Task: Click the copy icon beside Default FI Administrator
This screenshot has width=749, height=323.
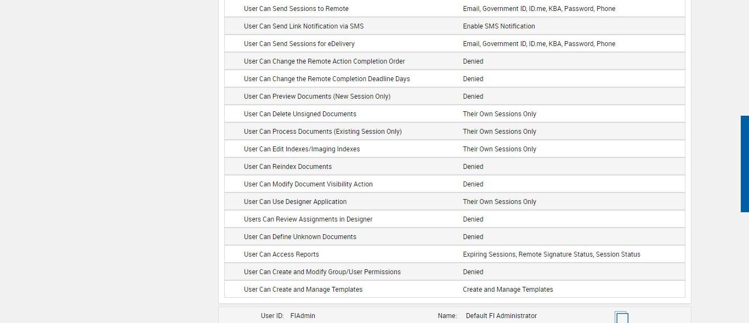Action: coord(621,318)
